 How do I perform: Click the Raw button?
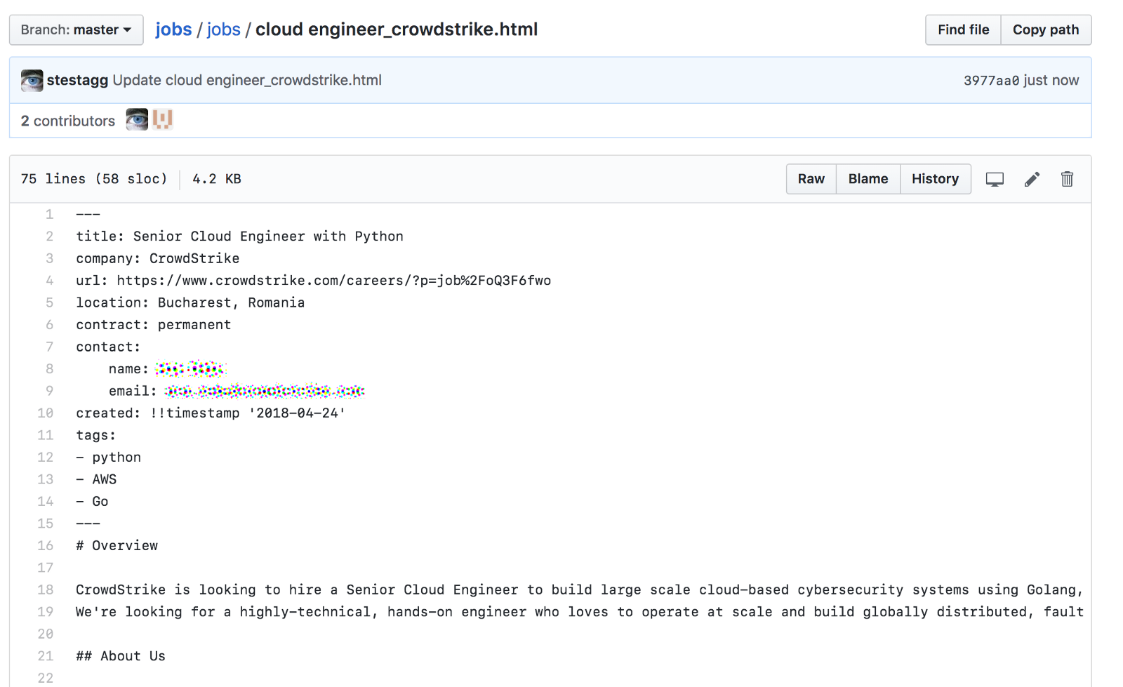[811, 179]
